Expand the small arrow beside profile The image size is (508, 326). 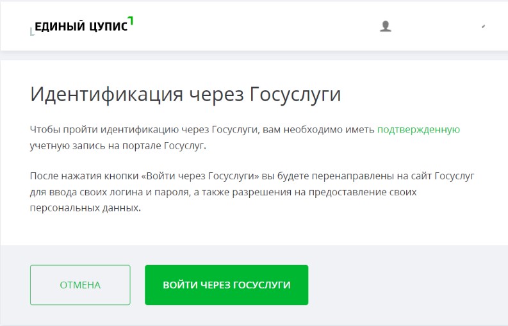(x=484, y=26)
